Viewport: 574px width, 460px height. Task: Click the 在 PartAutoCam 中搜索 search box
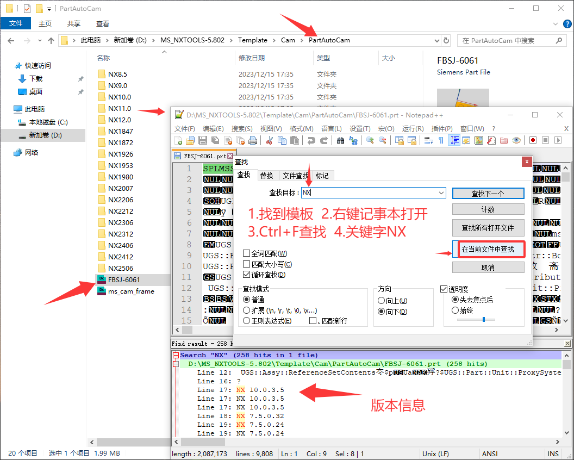[x=511, y=41]
